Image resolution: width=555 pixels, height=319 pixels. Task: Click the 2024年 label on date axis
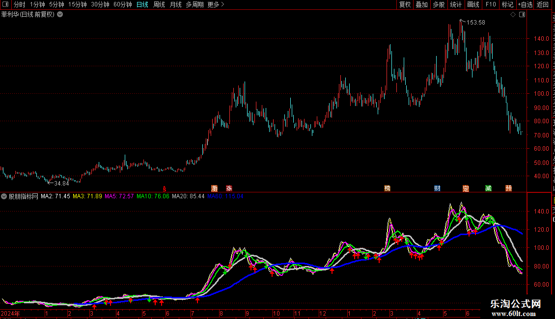coord(10,313)
